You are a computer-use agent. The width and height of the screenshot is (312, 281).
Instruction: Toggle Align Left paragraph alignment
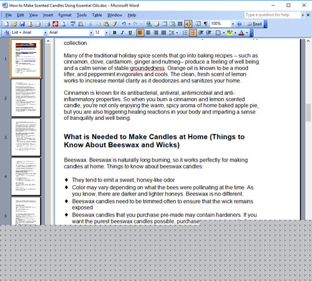coord(140,32)
